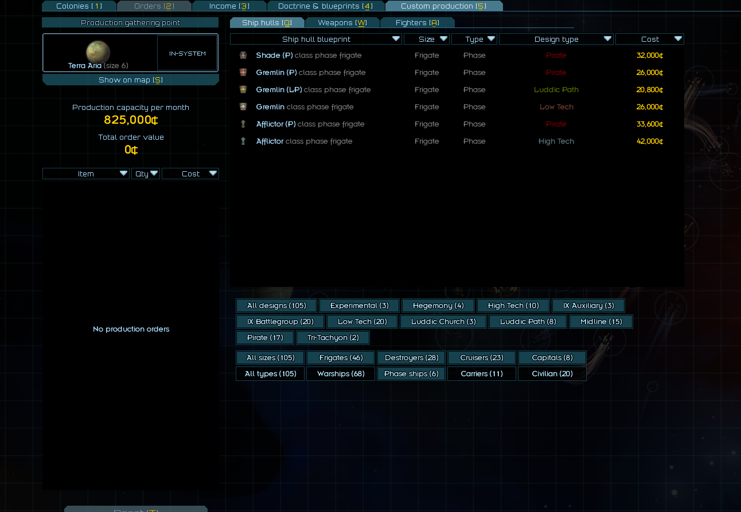This screenshot has width=741, height=512.
Task: Toggle the Tri-Tachyon (2) design filter
Action: 333,338
